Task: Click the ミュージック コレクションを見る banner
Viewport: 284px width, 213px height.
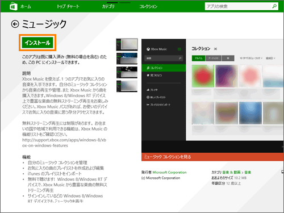Action: pos(212,157)
